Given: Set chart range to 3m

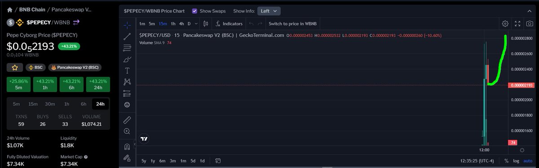Looking at the screenshot, I should 173,161.
